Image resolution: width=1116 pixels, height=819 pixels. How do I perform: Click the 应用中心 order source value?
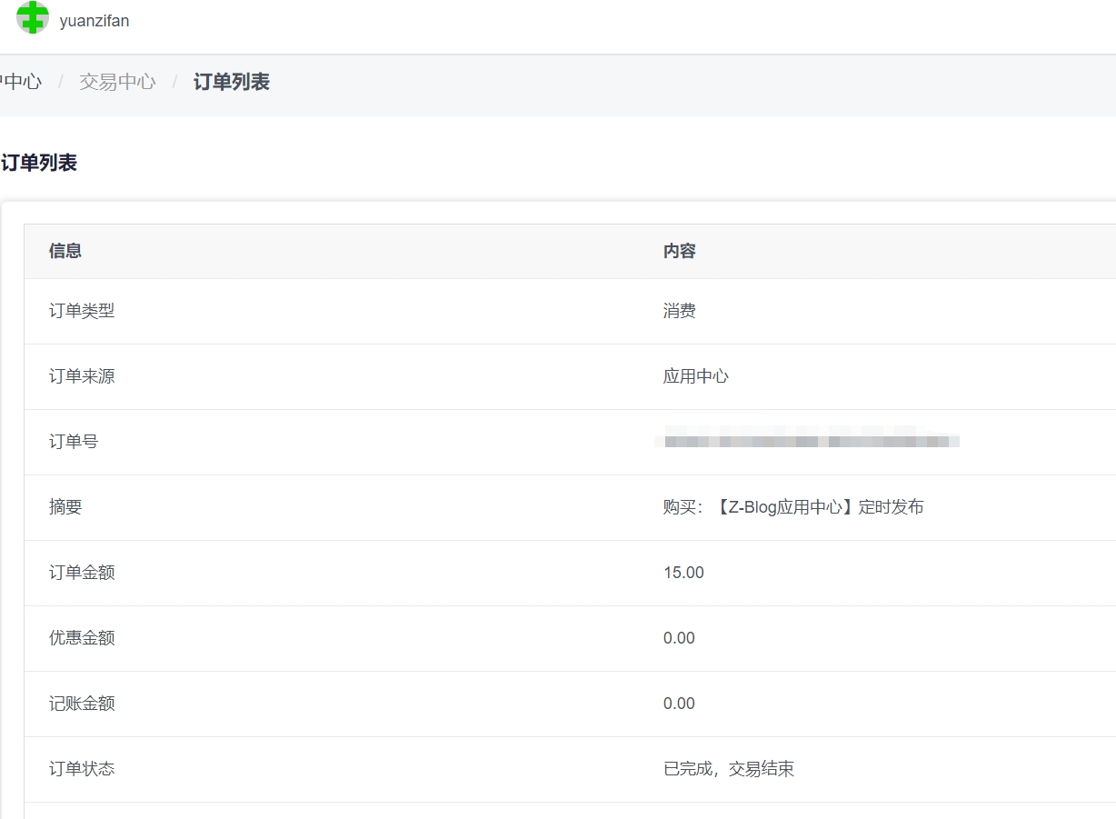point(695,376)
